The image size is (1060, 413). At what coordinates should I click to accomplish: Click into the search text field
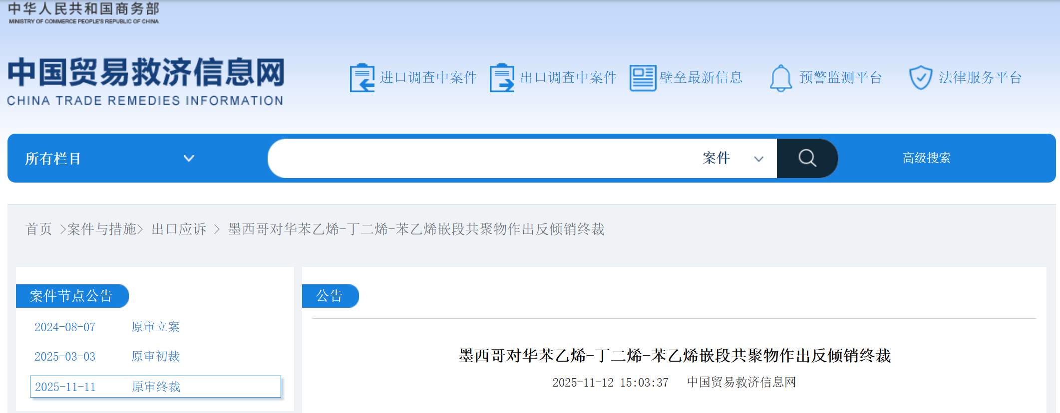479,159
